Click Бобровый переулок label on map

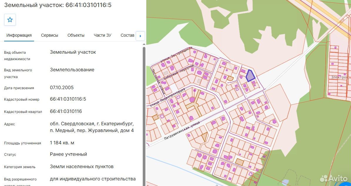tap(178, 73)
